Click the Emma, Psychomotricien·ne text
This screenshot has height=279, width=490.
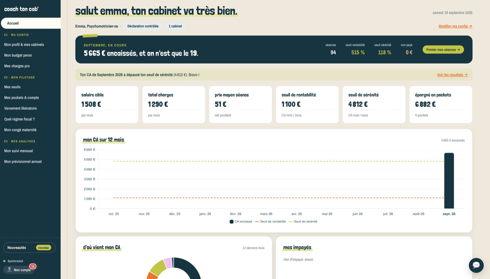pyautogui.click(x=96, y=26)
